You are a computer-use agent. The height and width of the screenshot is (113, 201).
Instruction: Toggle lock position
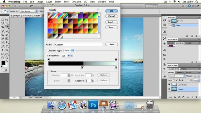point(180,80)
